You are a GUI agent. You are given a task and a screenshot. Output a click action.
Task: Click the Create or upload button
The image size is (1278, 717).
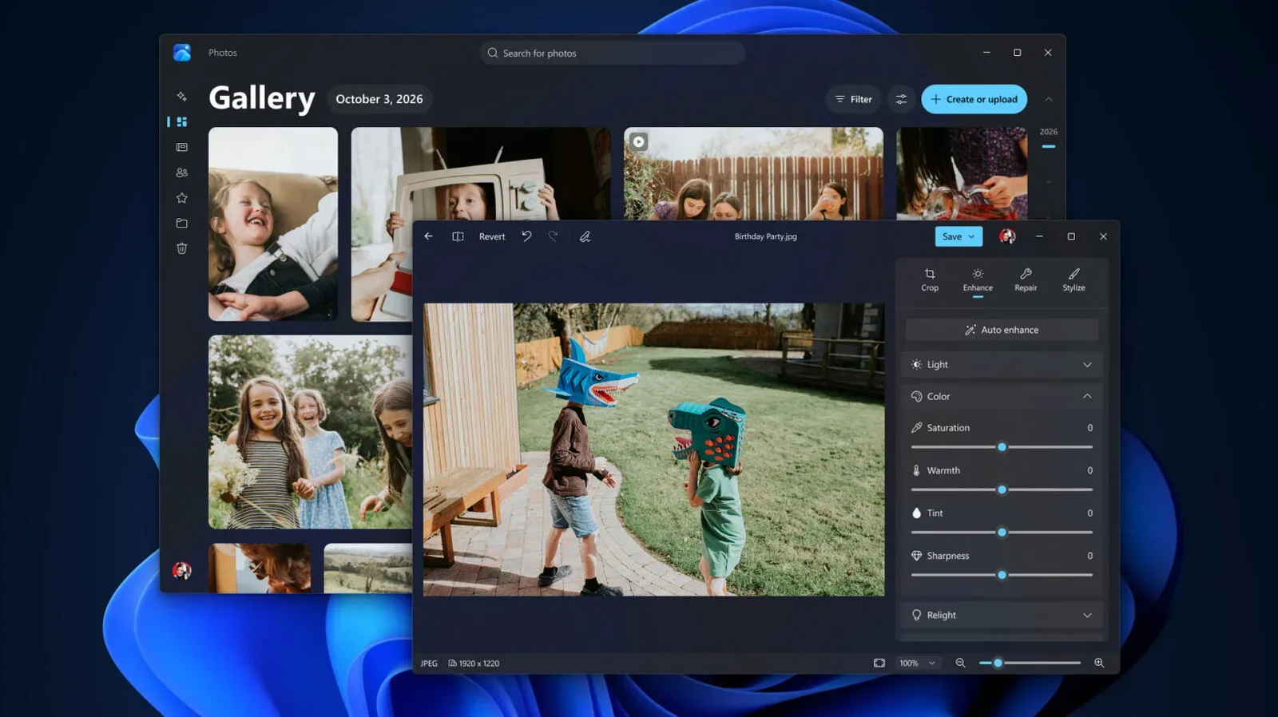[974, 99]
